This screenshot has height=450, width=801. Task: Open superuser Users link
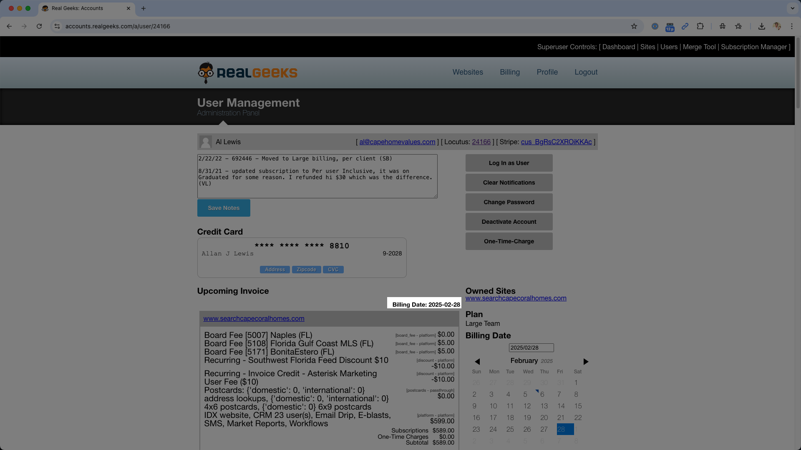[x=669, y=47]
